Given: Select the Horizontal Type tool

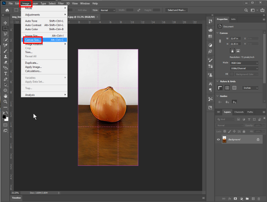Looking at the screenshot, I should [5, 74].
